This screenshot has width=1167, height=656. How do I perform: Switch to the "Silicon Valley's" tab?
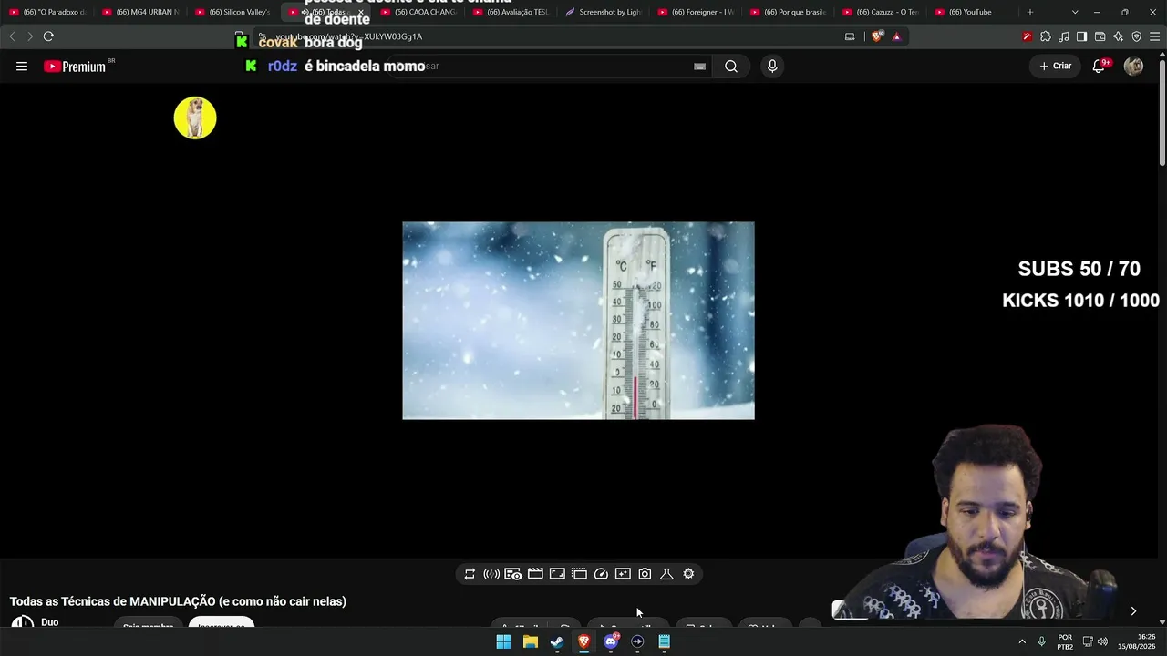233,12
